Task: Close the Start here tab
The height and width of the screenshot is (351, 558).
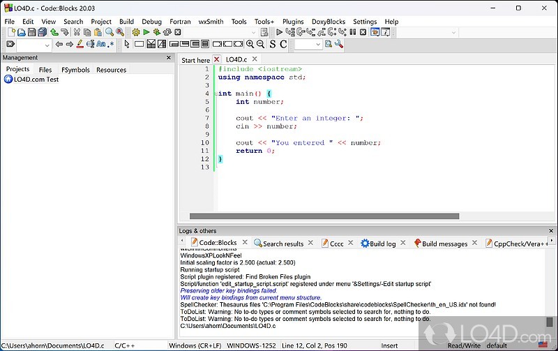Action: point(217,59)
